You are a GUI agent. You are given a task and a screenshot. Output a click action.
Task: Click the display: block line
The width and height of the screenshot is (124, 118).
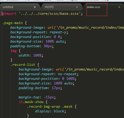50,111
